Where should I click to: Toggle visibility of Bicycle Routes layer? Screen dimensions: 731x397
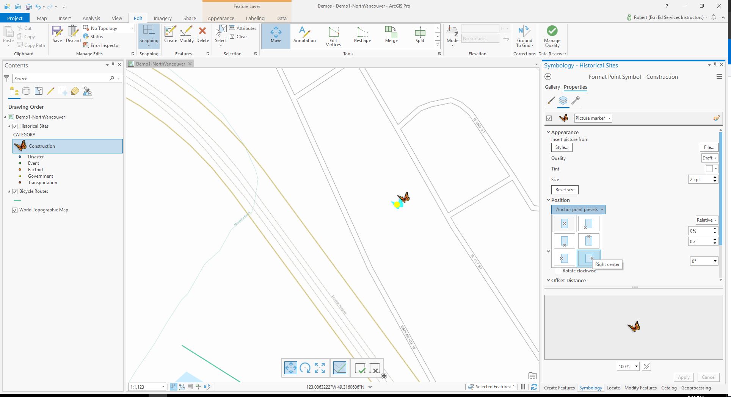click(x=14, y=191)
